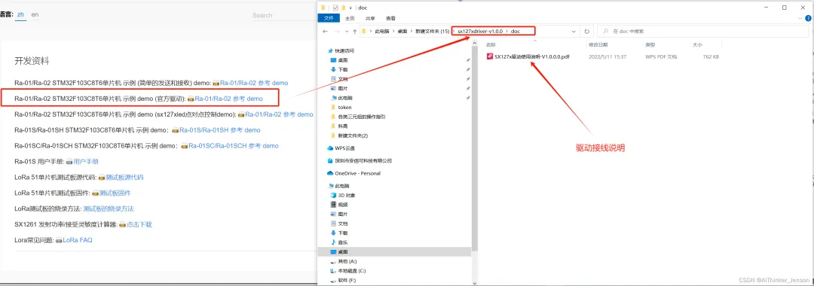Image resolution: width=814 pixels, height=286 pixels.
Task: Click the doc segment of the address breadcrumb
Action: [x=515, y=31]
